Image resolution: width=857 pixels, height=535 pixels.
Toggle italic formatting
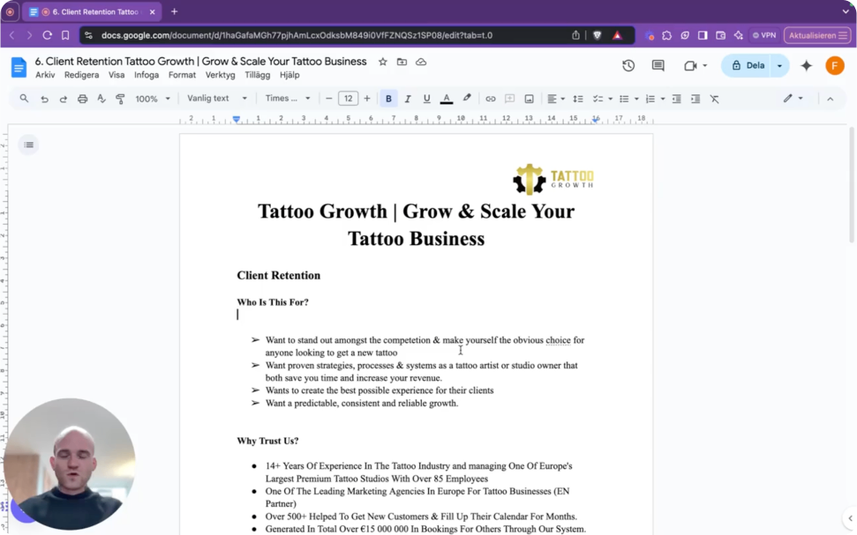408,99
